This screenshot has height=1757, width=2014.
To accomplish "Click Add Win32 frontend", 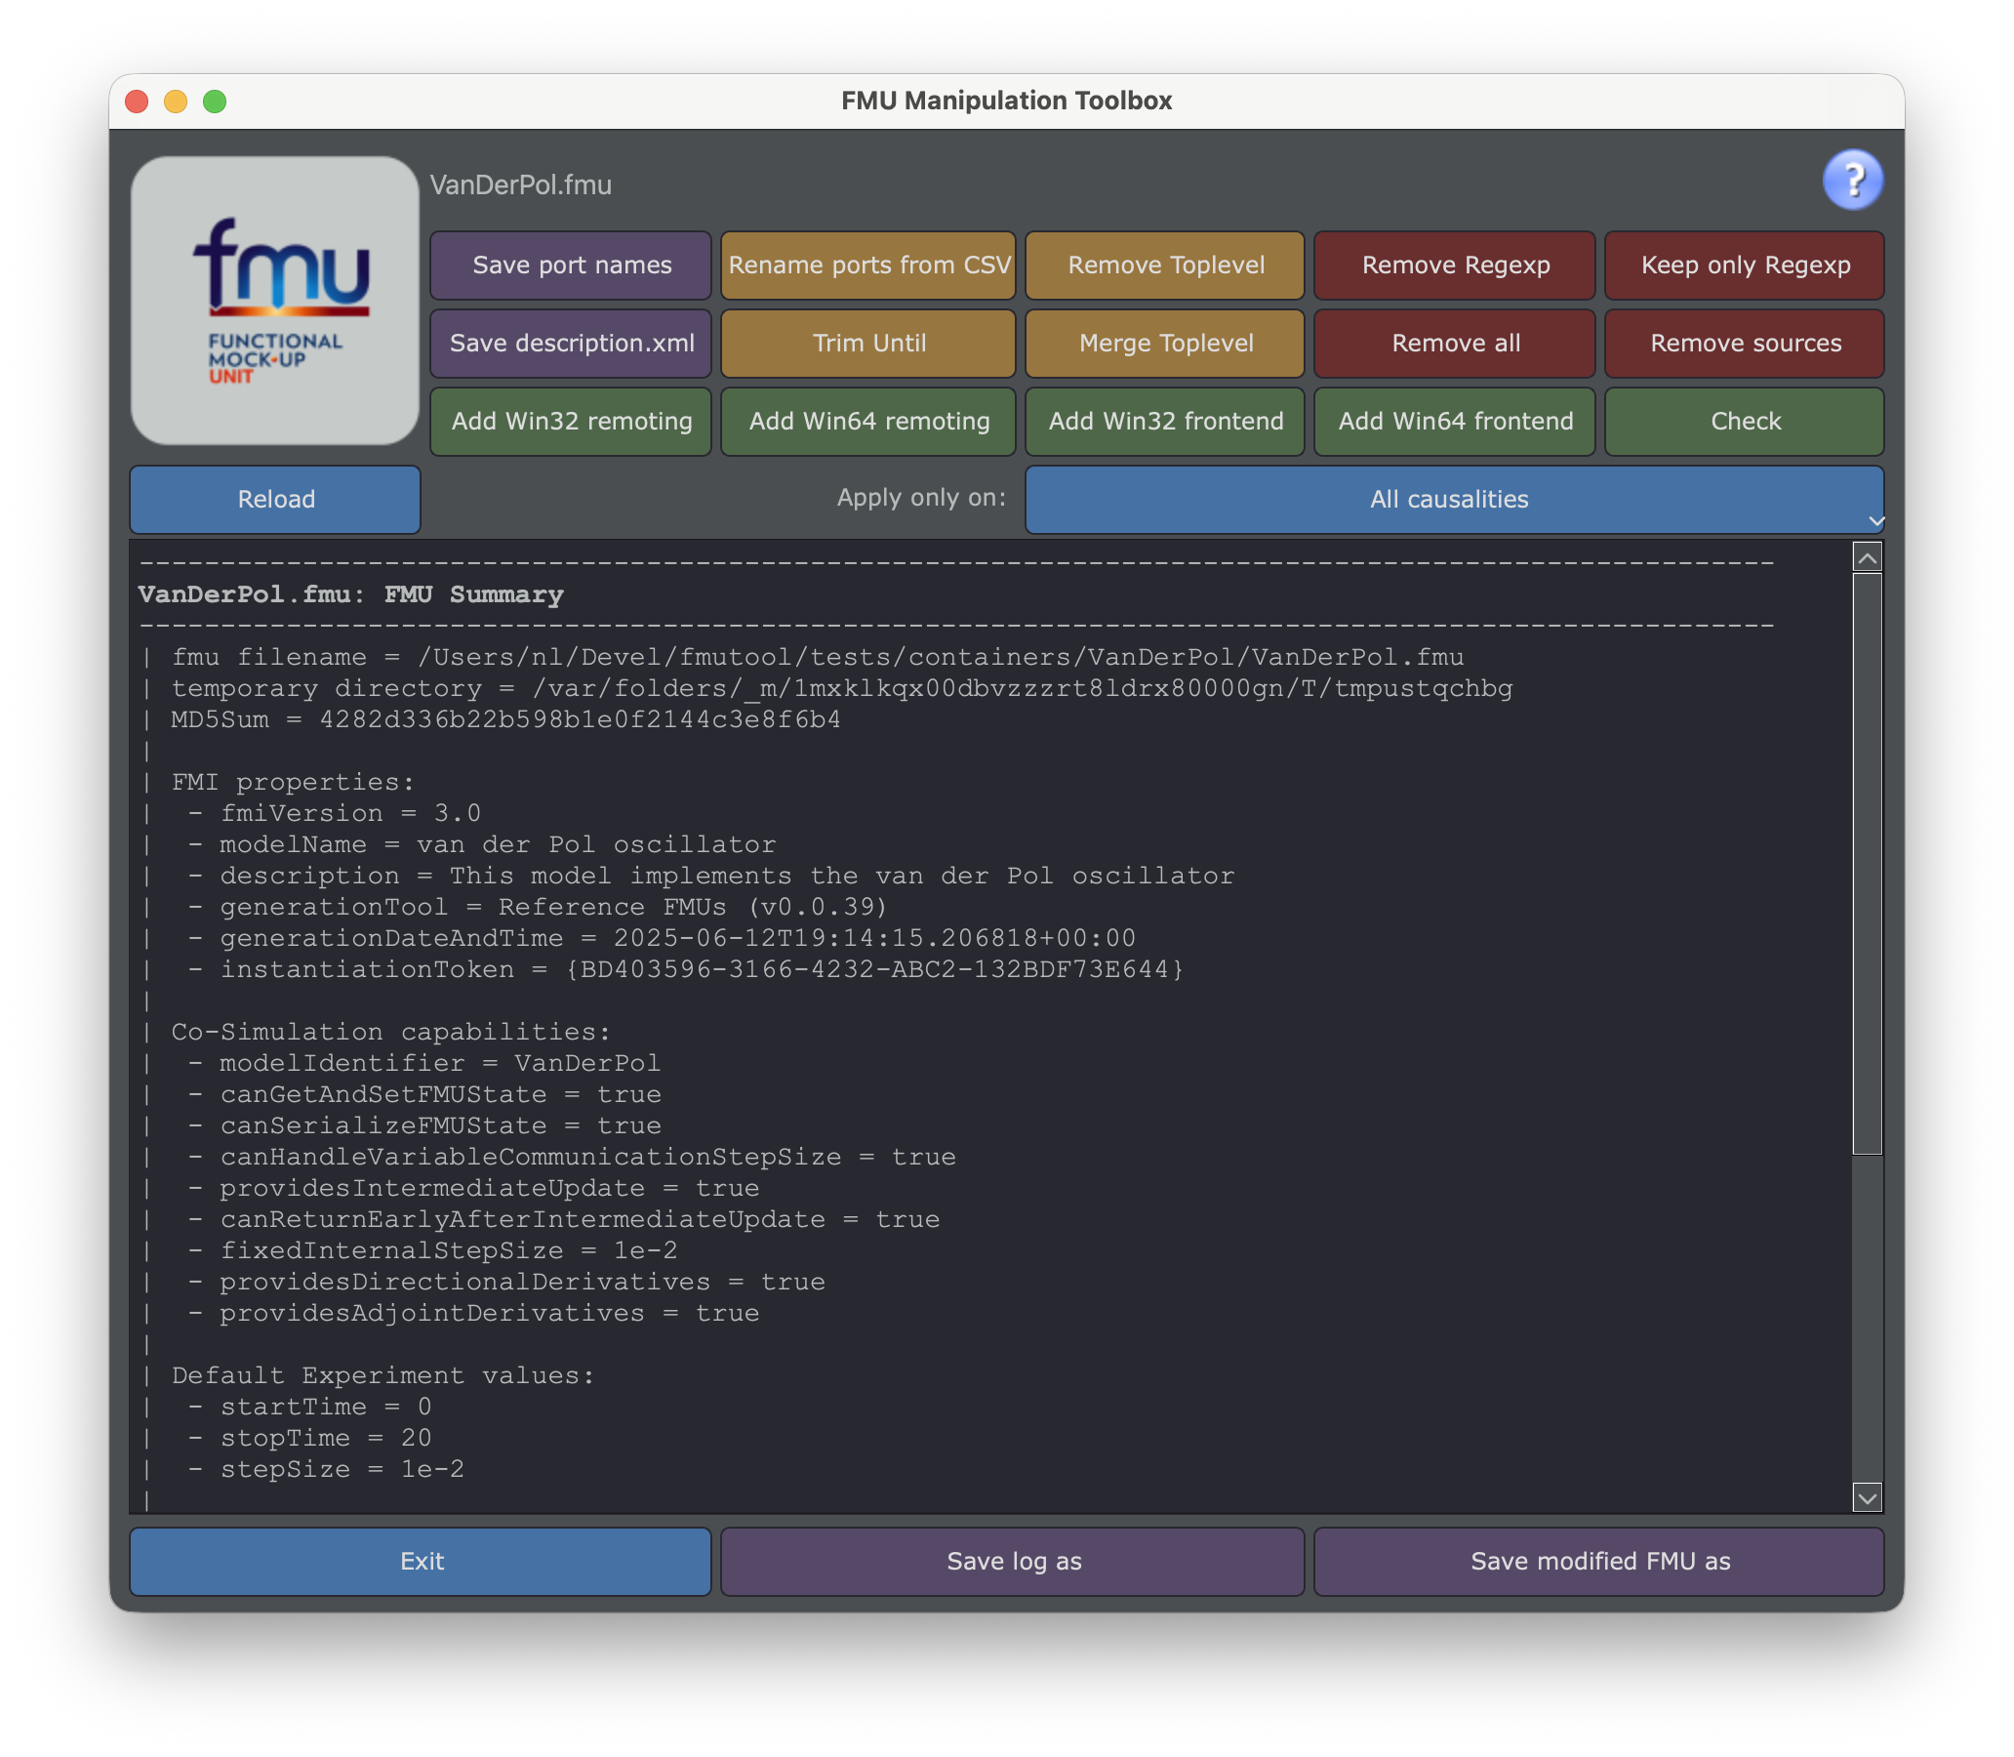I will [1165, 421].
